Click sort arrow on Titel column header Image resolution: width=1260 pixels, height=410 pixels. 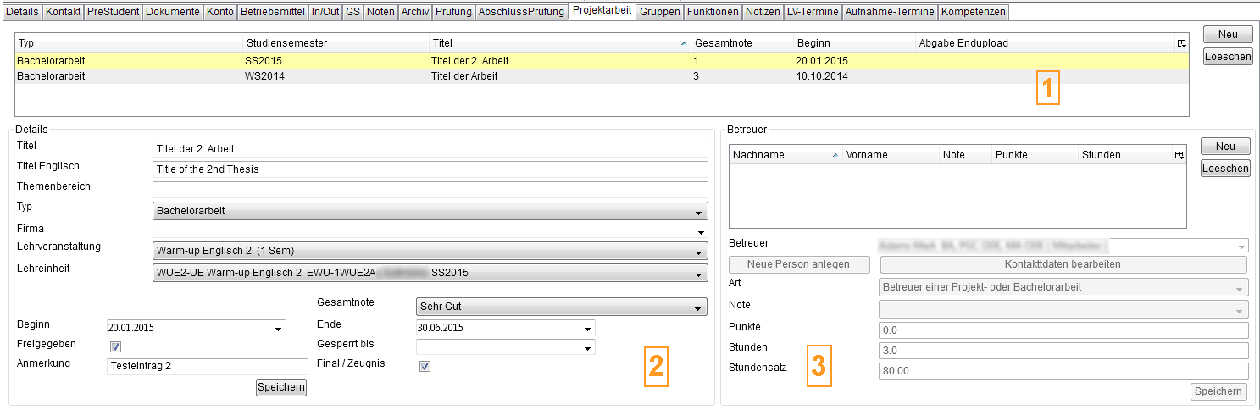(x=684, y=43)
